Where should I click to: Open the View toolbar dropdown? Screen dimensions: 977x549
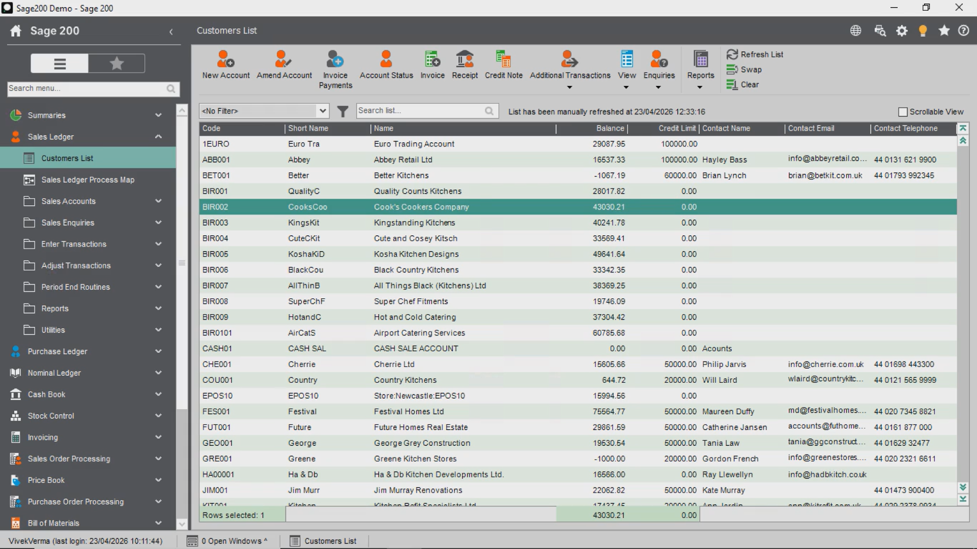(626, 70)
